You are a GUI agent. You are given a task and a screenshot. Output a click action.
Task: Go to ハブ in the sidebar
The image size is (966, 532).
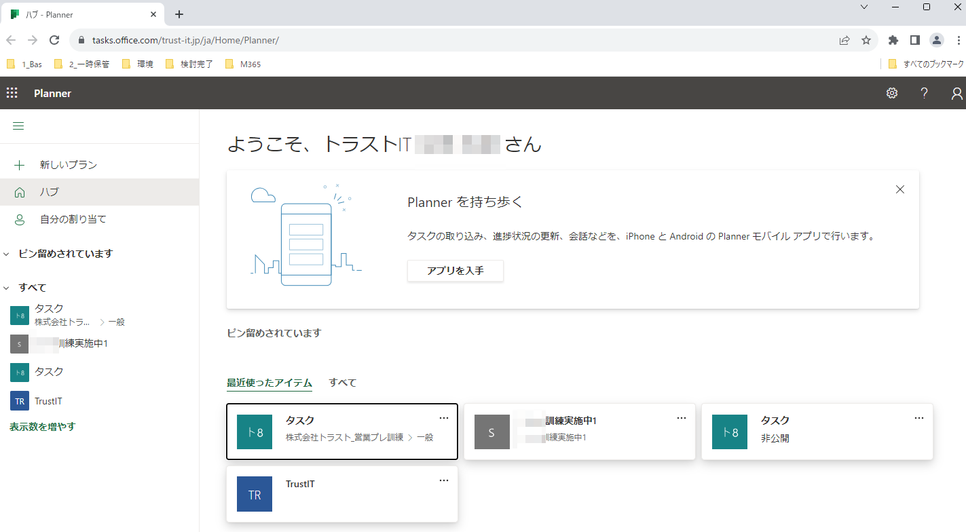(99, 192)
